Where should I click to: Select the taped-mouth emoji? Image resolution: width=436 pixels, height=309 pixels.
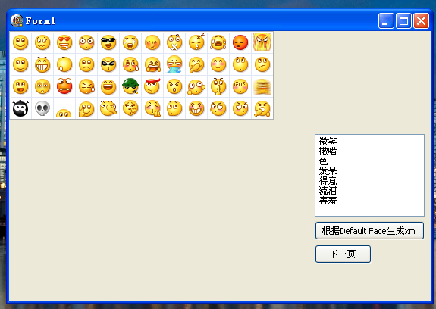click(174, 42)
